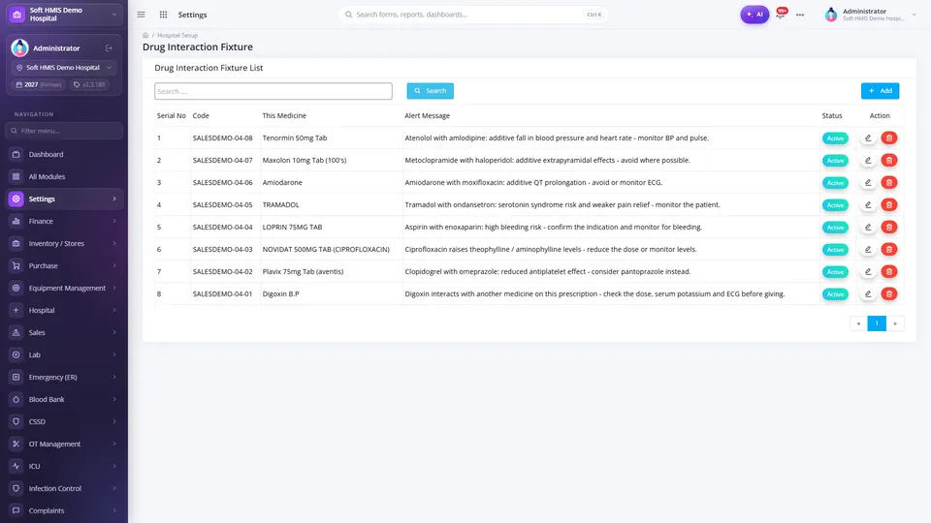Expand the Inventory / Stores section
Viewport: 931px width, 523px height.
pyautogui.click(x=64, y=243)
